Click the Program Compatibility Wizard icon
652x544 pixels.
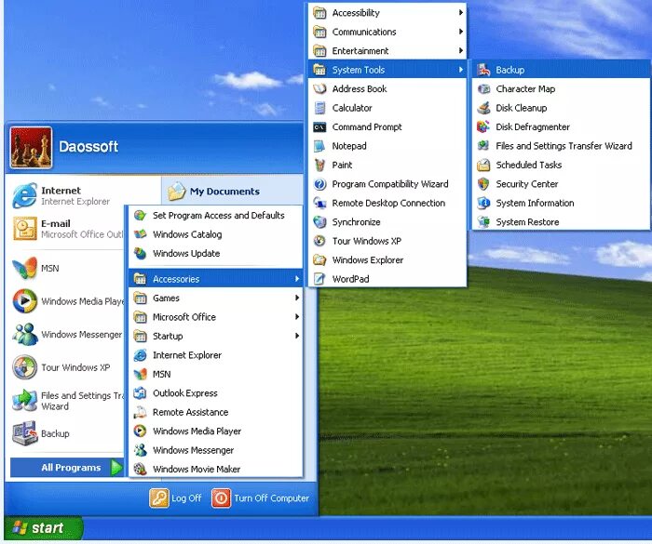[x=319, y=184]
